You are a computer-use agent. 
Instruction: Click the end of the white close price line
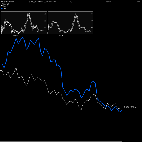pyautogui.click(x=122, y=108)
